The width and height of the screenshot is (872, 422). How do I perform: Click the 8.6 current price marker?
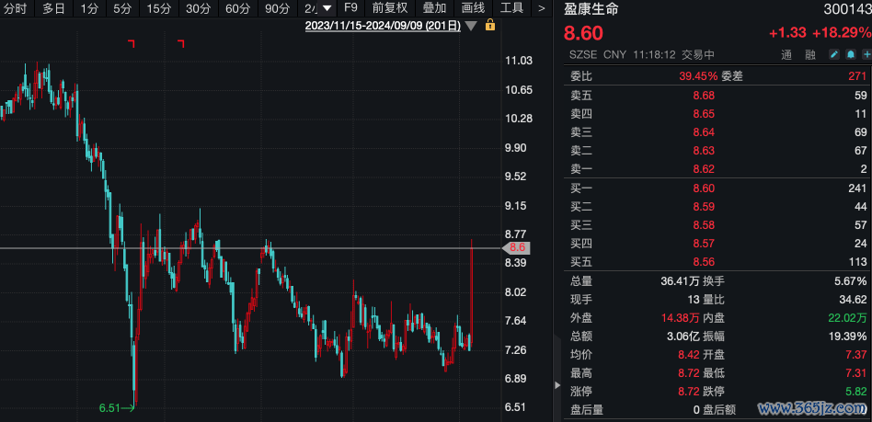(517, 248)
